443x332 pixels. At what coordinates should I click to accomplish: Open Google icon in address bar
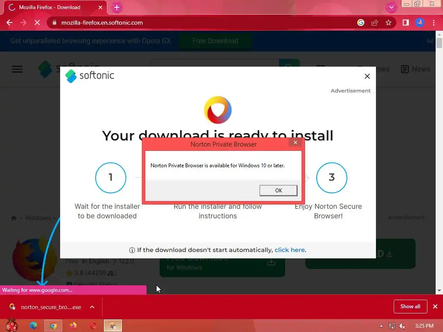pos(360,22)
